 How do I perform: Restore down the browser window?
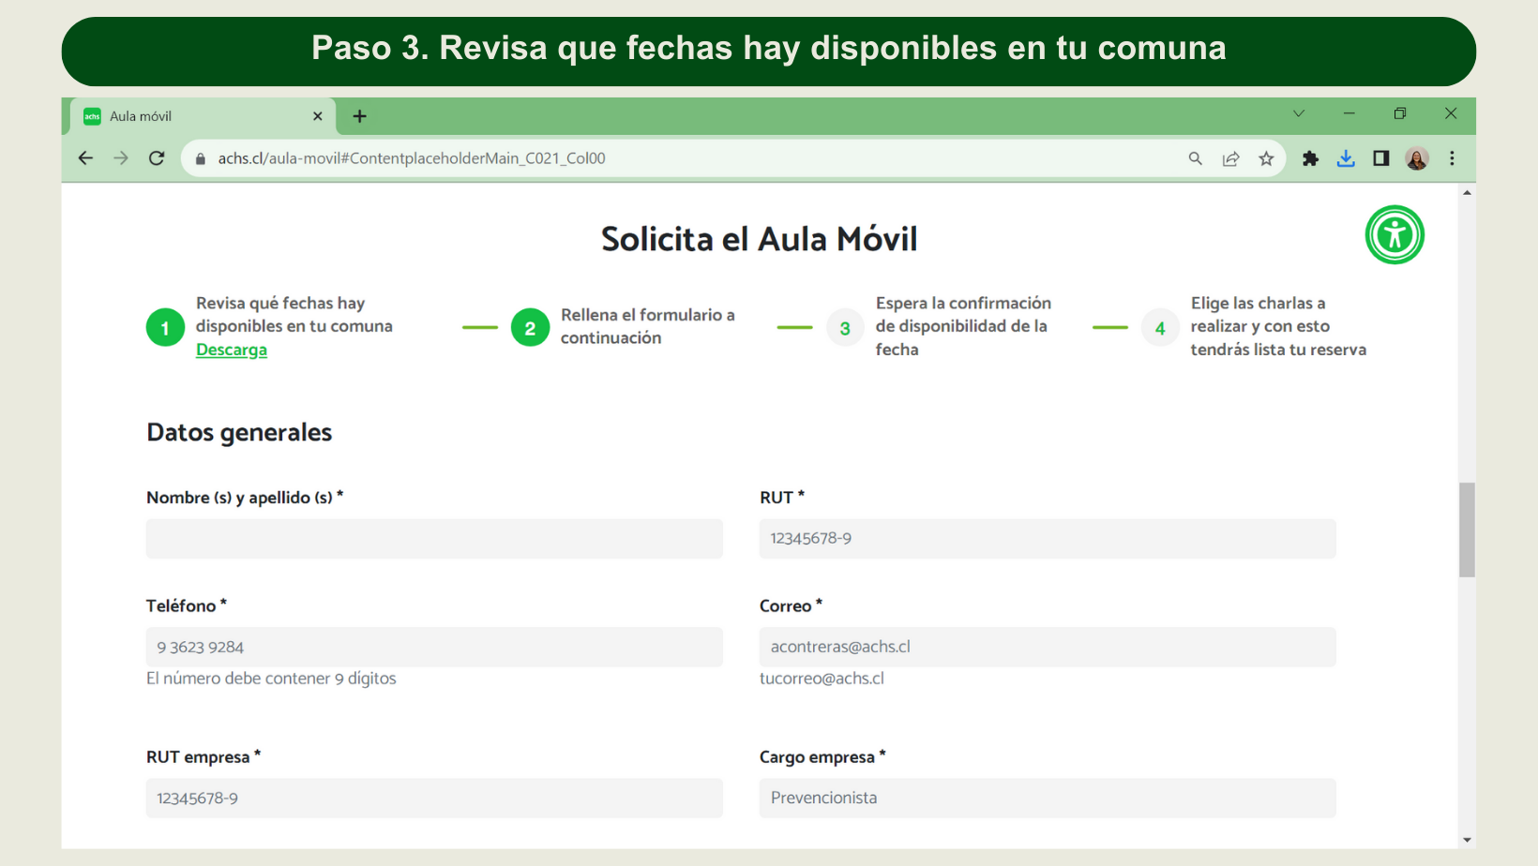coord(1400,113)
